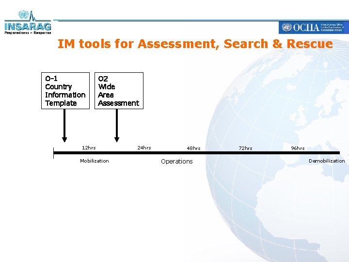Viewport: 349px width, 262px height.
Task: Click the 96hrs timeline label
Action: (x=298, y=148)
